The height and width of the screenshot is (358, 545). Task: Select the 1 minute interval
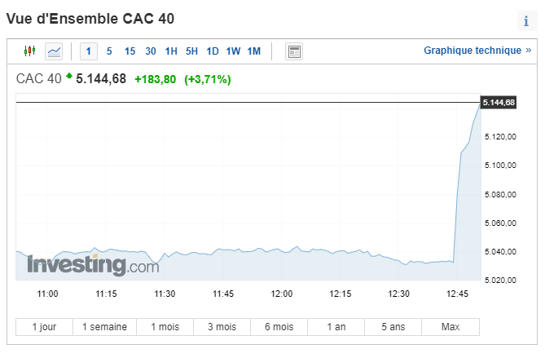click(x=89, y=51)
